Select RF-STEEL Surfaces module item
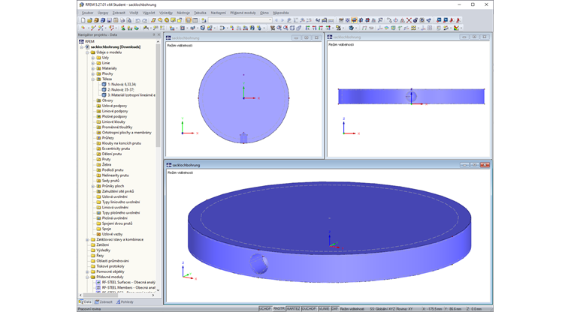571x312 pixels. click(x=128, y=282)
